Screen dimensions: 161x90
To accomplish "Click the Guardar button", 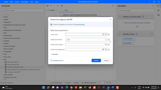I will (96, 60).
